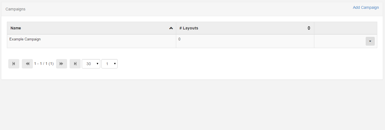This screenshot has width=385, height=130.
Task: Click the total record count (1) in pagination
Action: point(51,64)
